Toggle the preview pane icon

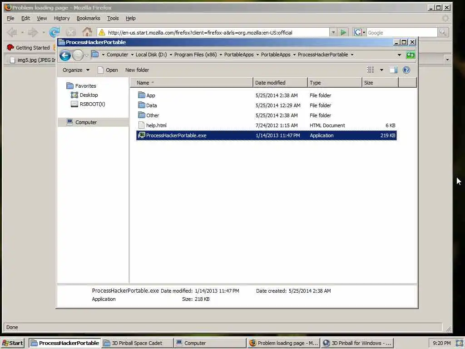[393, 70]
